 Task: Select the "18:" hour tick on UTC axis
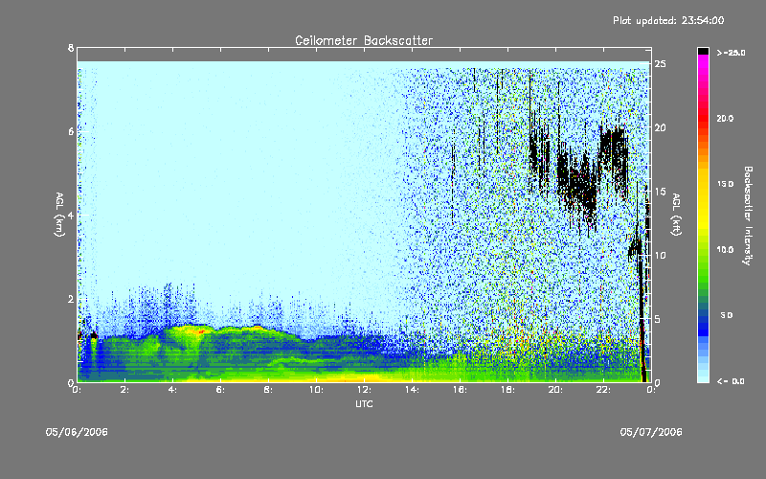(x=507, y=390)
